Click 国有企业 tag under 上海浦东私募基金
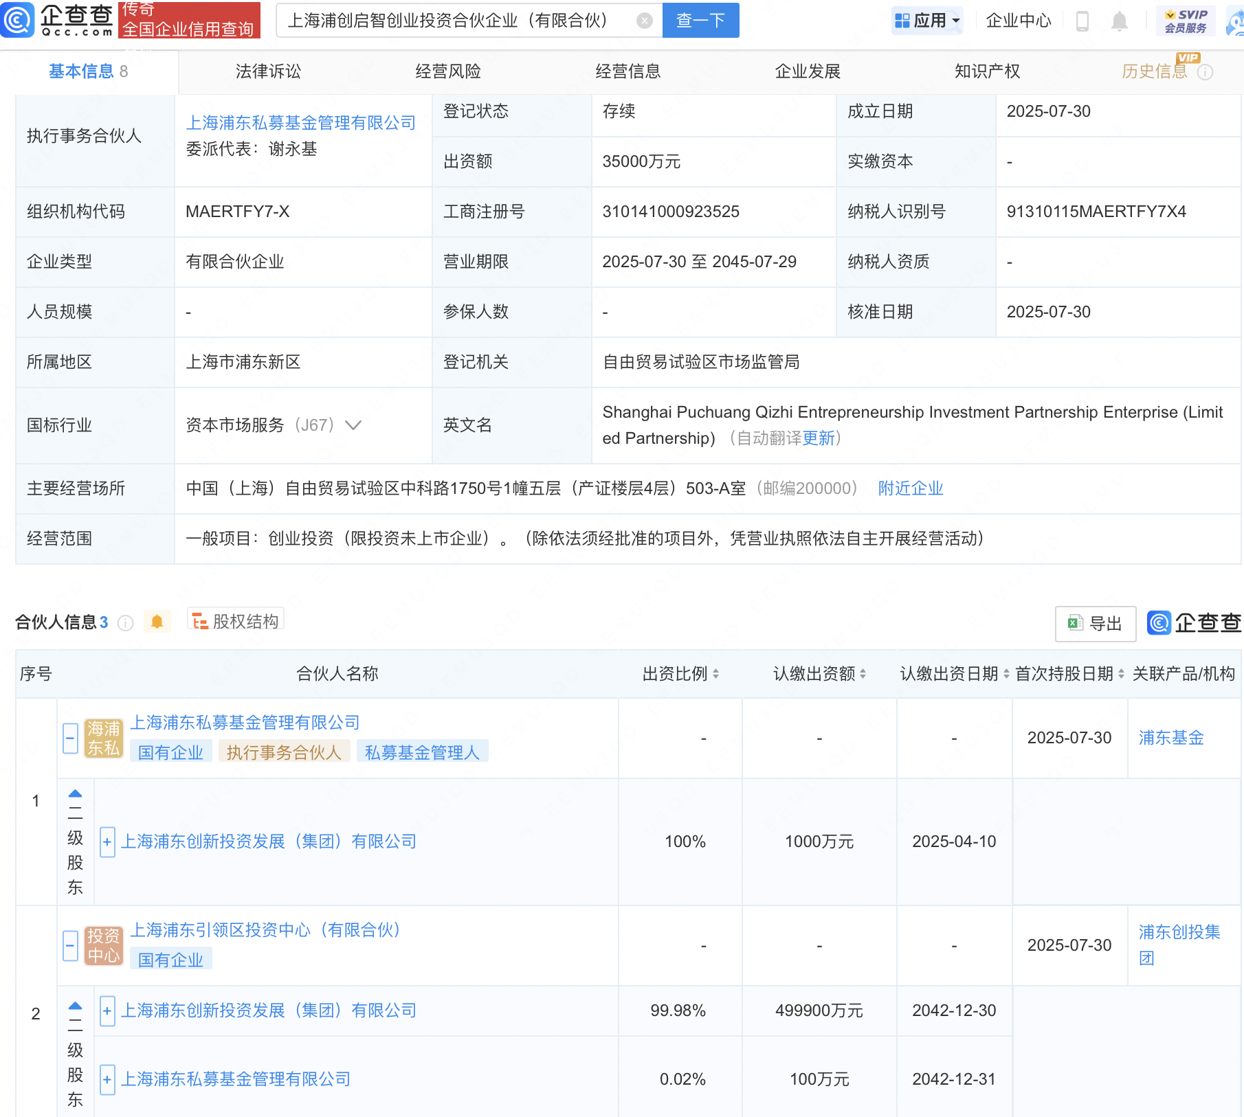The height and width of the screenshot is (1117, 1244). pyautogui.click(x=170, y=752)
